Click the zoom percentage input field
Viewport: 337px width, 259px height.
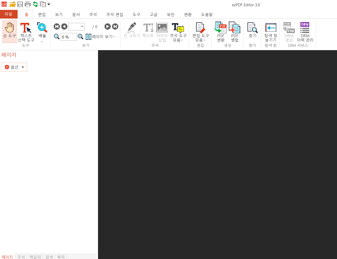69,37
